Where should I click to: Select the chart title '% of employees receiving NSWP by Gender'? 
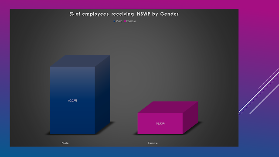124,14
